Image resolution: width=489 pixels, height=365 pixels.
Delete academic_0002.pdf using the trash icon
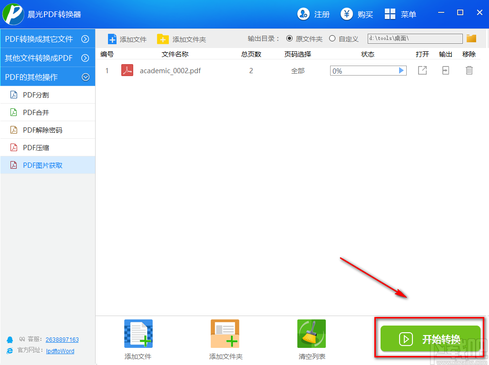[469, 70]
